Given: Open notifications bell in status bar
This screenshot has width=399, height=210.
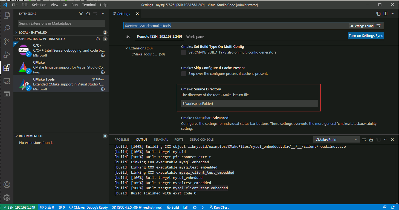Looking at the screenshot, I should coord(393,208).
